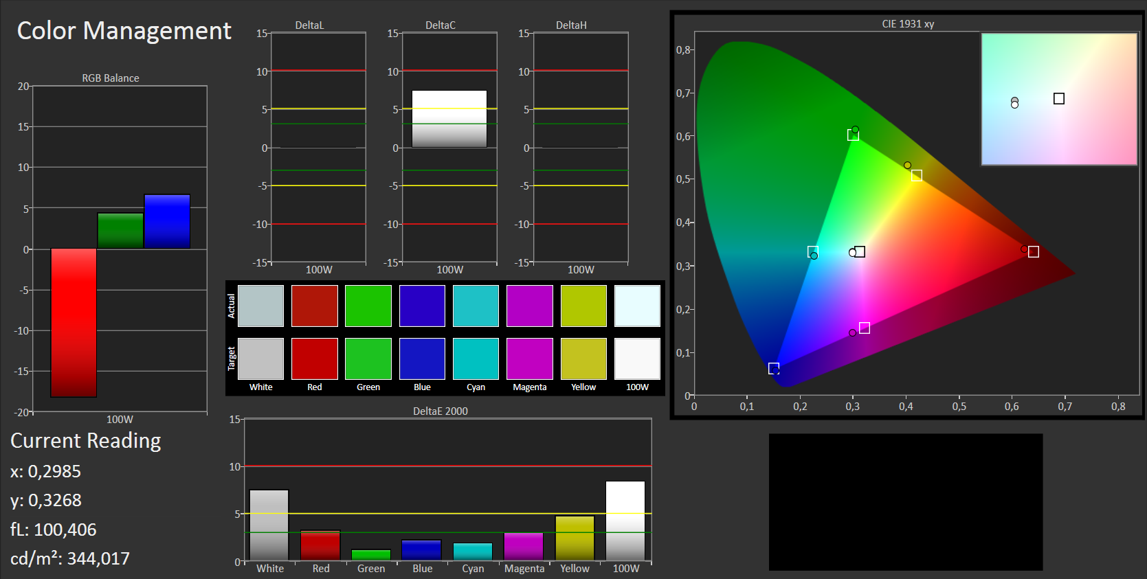Click the green bar in RGB Balance
The width and height of the screenshot is (1147, 579).
[120, 231]
